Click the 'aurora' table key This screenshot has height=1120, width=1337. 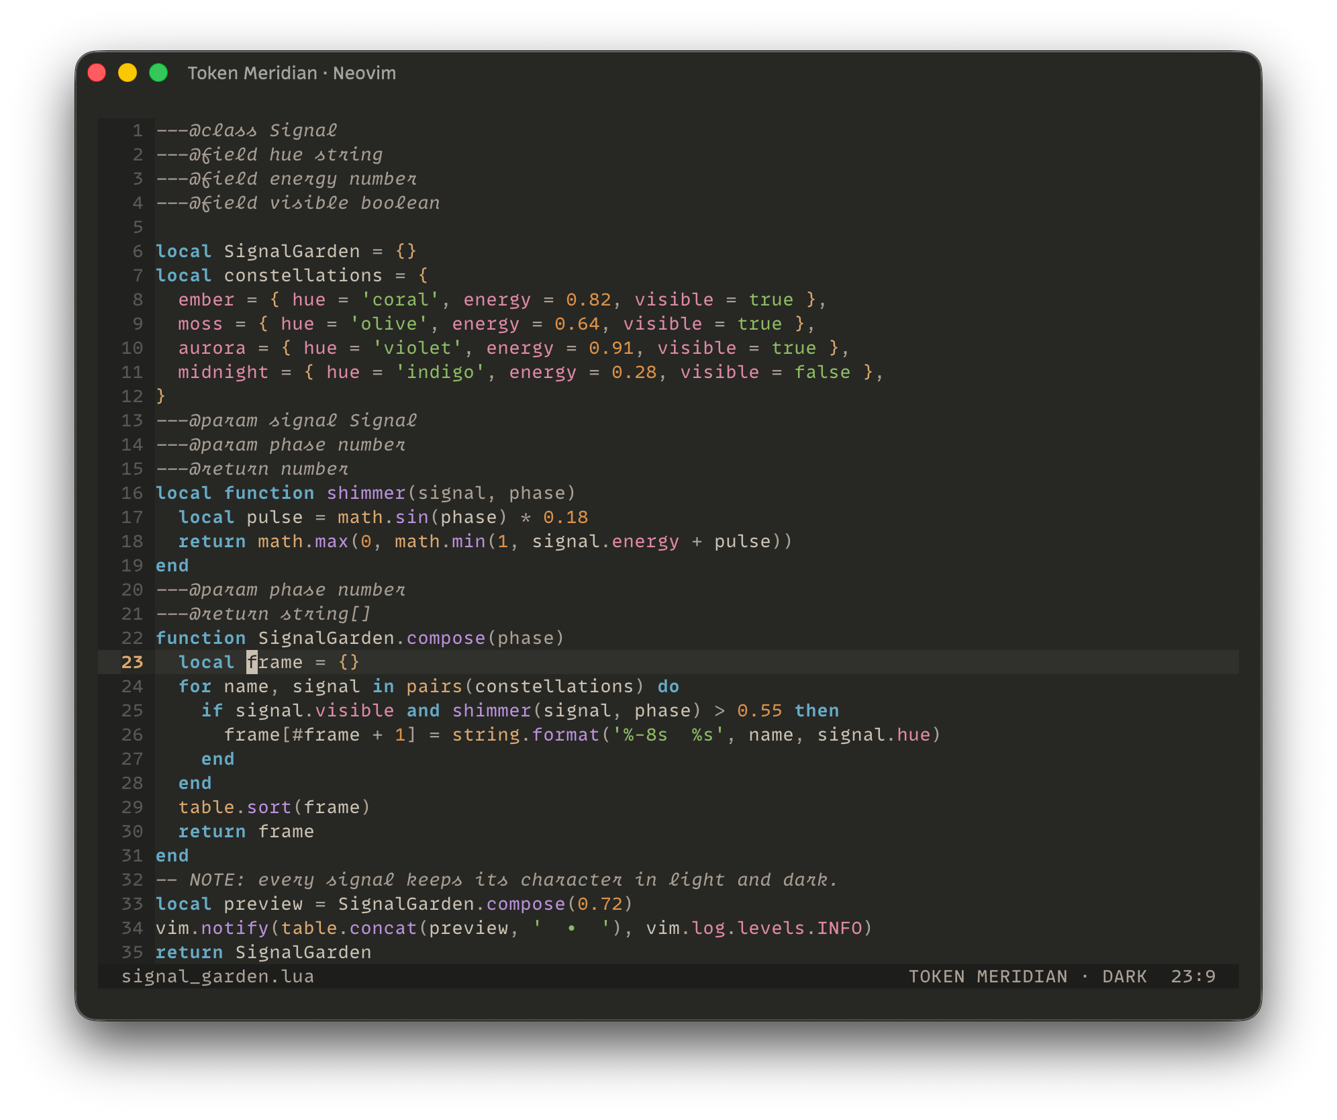(212, 348)
